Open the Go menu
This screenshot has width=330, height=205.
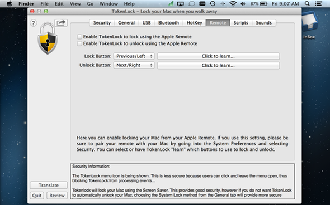(x=90, y=4)
